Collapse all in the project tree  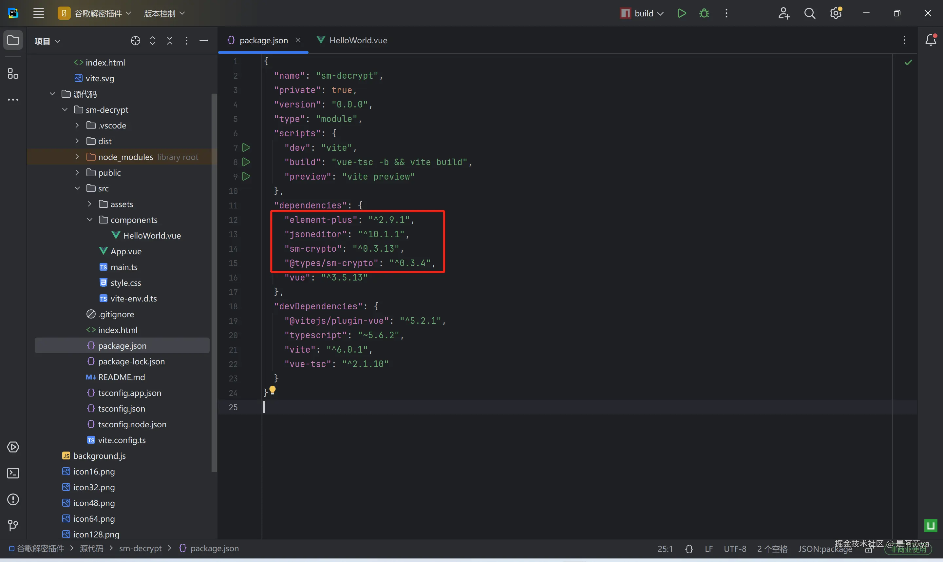tap(170, 41)
